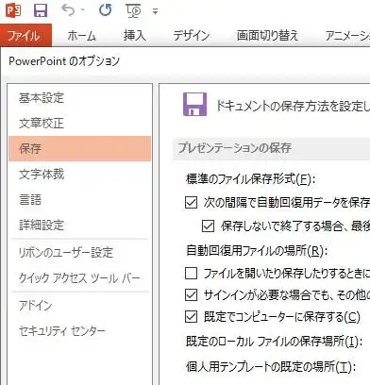Toggle 既定でコンピューターに保存する checkbox
This screenshot has height=385, width=370.
point(191,317)
